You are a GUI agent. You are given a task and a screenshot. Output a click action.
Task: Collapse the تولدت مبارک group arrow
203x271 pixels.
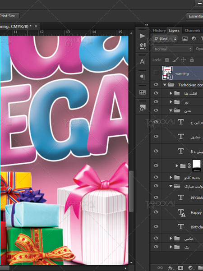click(x=171, y=186)
